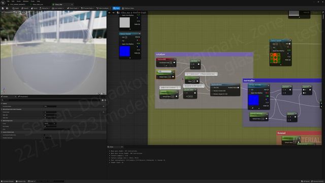Open the Hierarchy dropdown
The width and height of the screenshot is (325, 183).
point(45,8)
